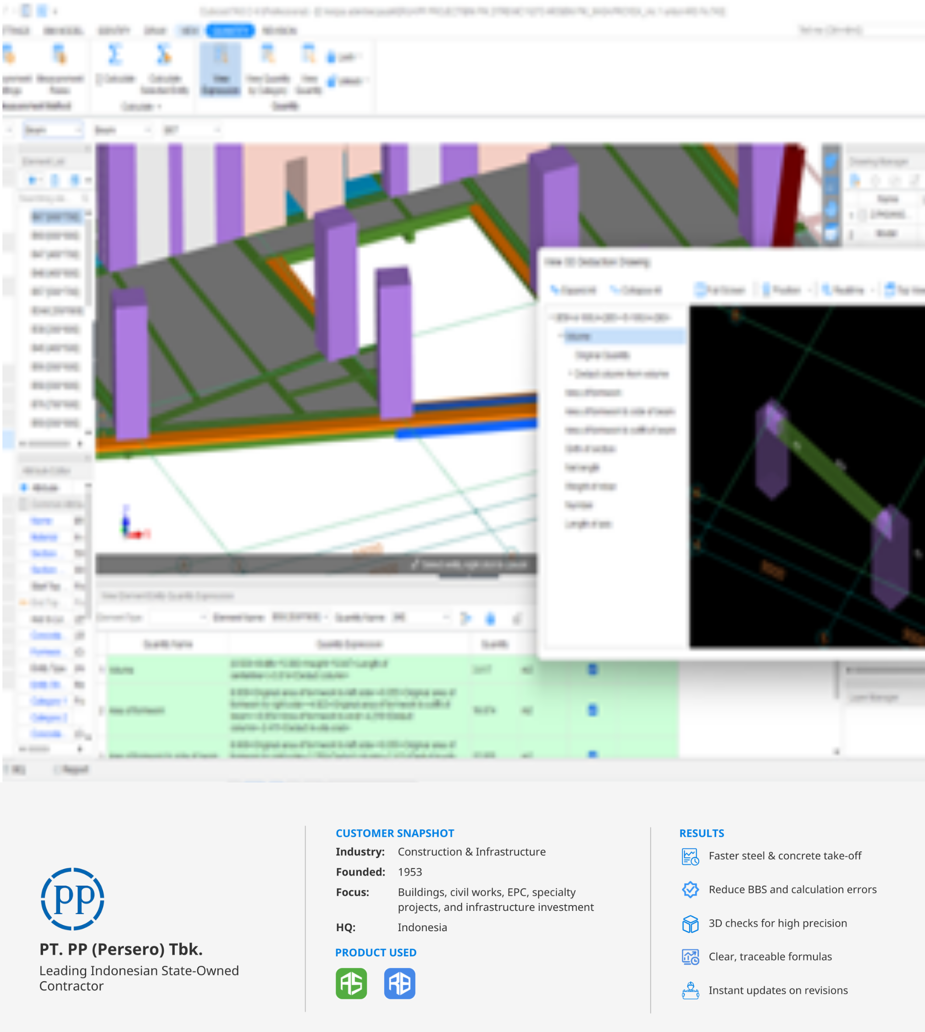Open the Quantity ribbon tab
The image size is (925, 1032).
point(230,31)
